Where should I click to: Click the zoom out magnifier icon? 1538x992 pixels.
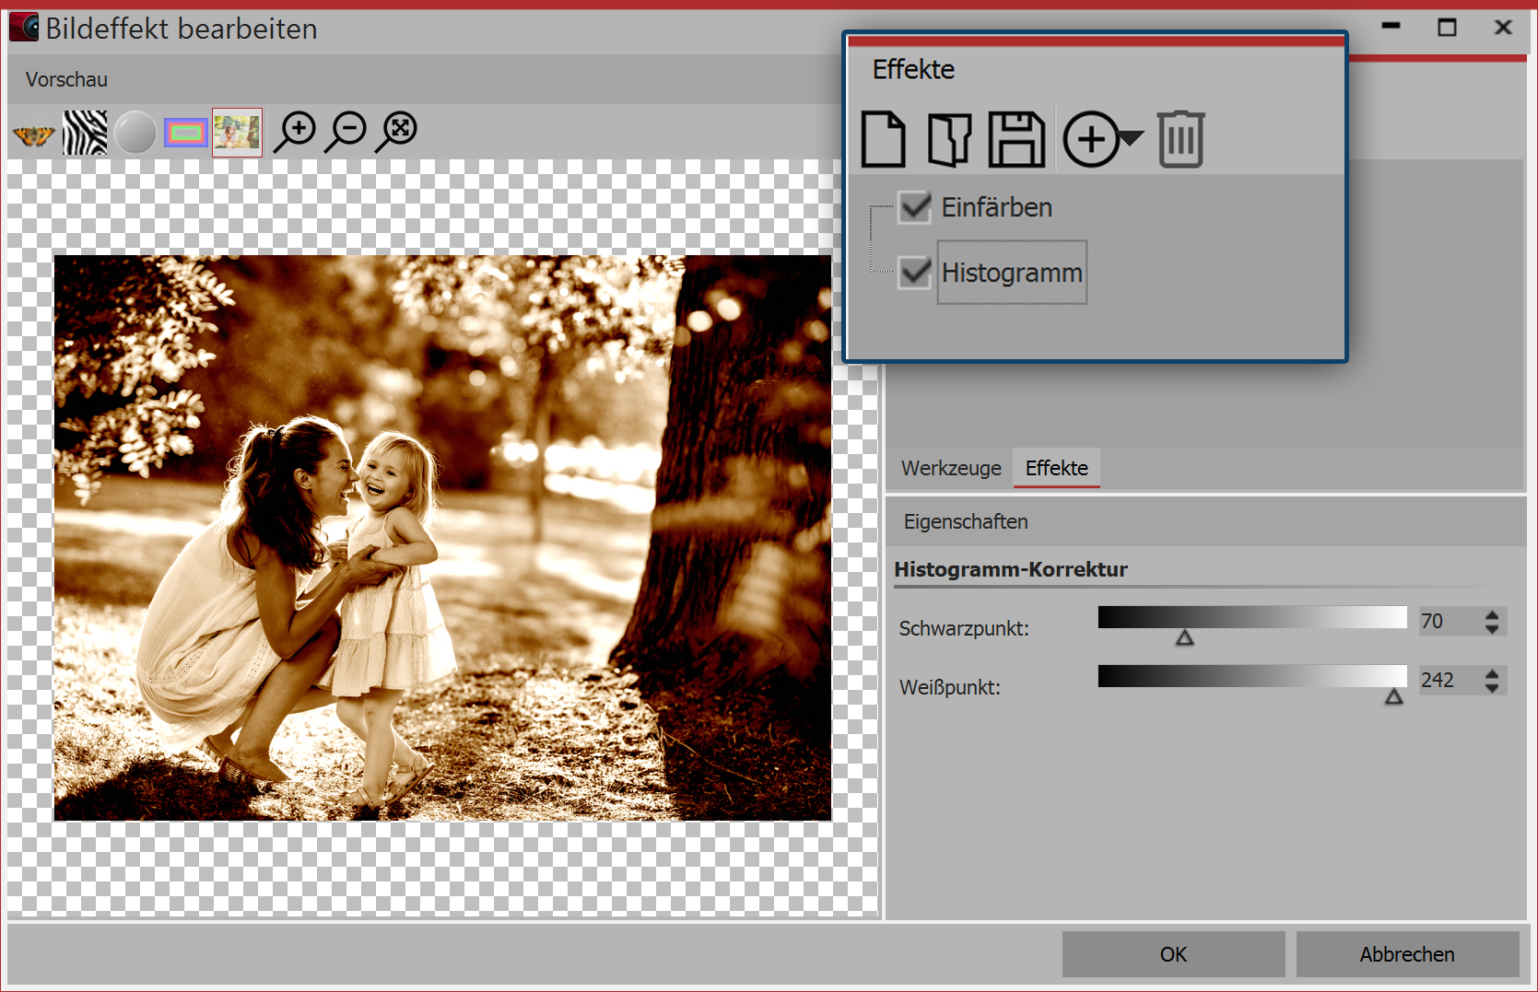(347, 132)
